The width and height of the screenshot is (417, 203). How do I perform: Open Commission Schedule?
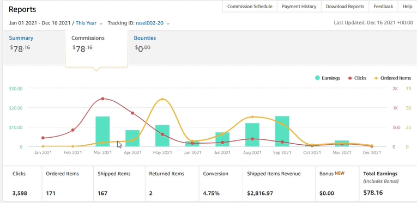[250, 7]
